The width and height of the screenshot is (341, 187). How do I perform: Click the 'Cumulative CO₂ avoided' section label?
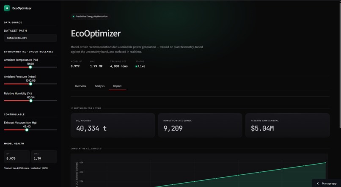(86, 149)
